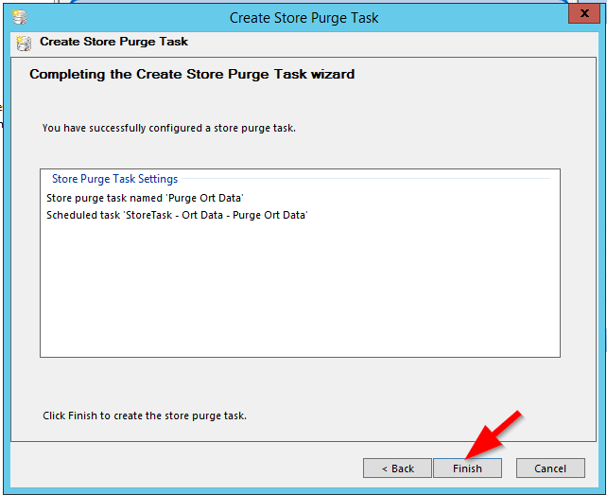Click the 'Click Finish to create' instruction text
Screen dimensions: 607x495
pyautogui.click(x=145, y=415)
